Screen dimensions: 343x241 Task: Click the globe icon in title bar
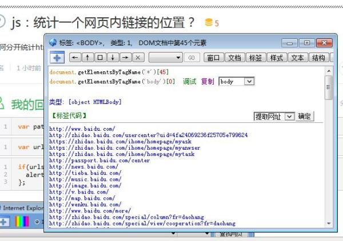click(x=53, y=42)
